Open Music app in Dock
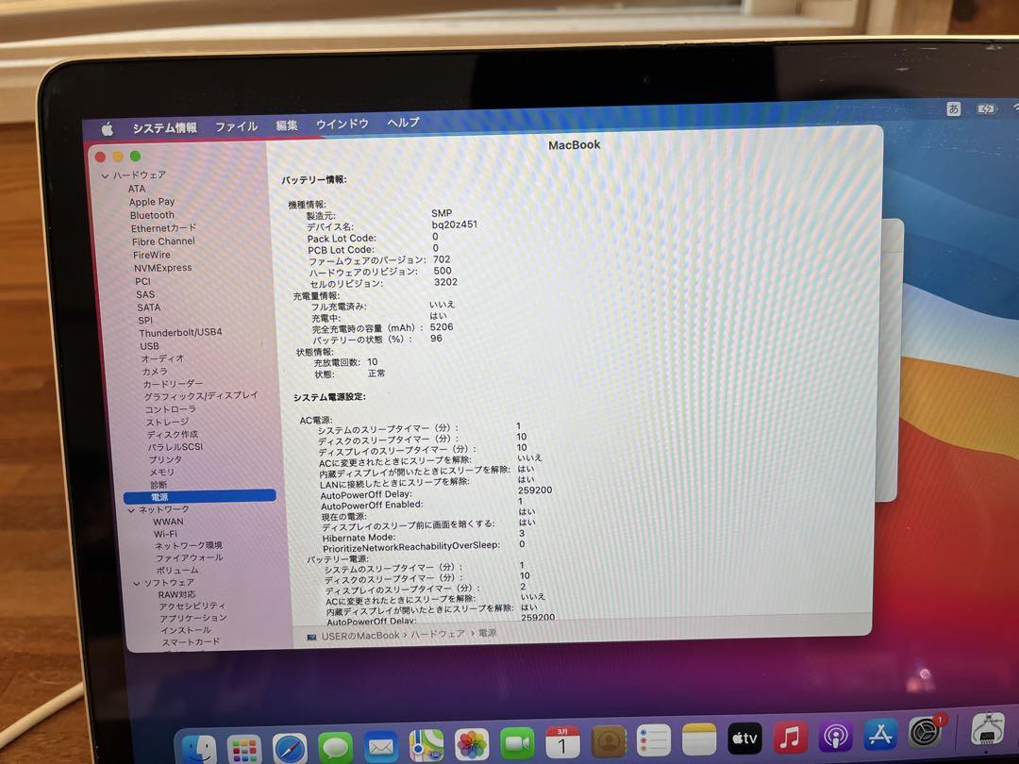 click(x=791, y=738)
